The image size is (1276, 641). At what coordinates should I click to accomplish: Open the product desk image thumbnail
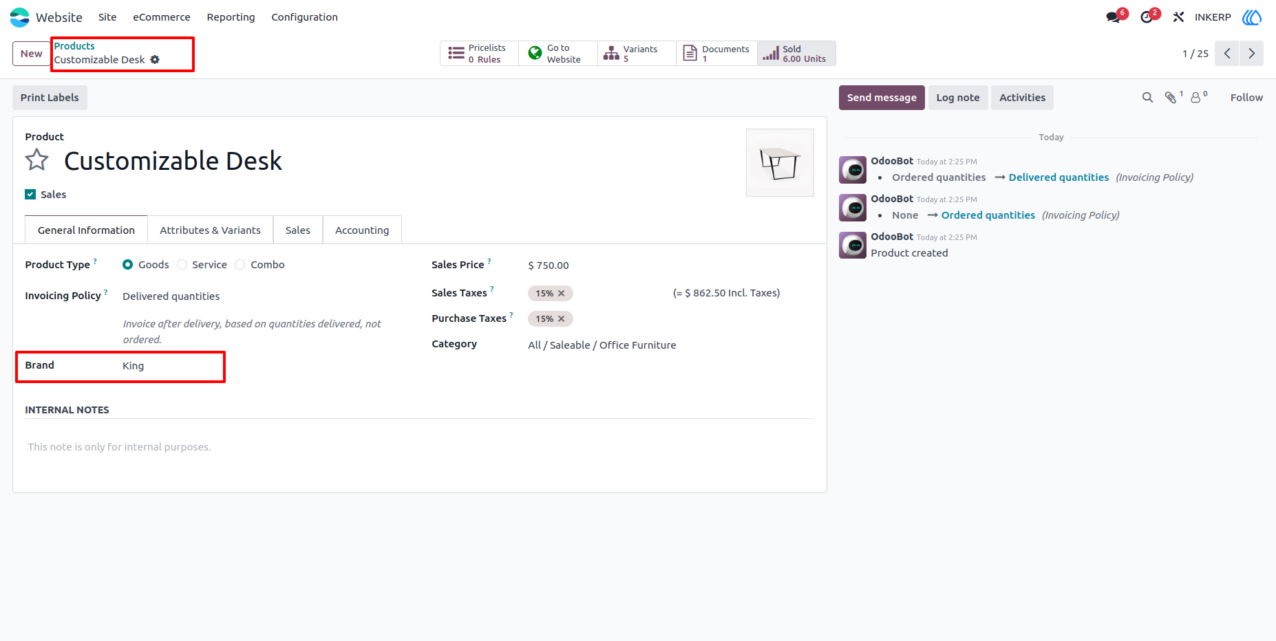tap(780, 163)
